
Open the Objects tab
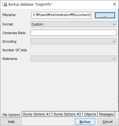90,114
